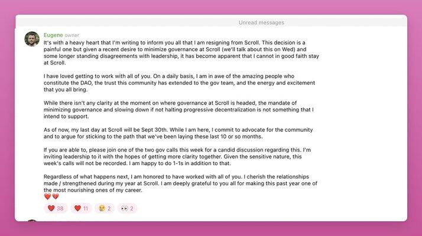422x236 pixels.
Task: Click the owner role label
Action: point(72,35)
